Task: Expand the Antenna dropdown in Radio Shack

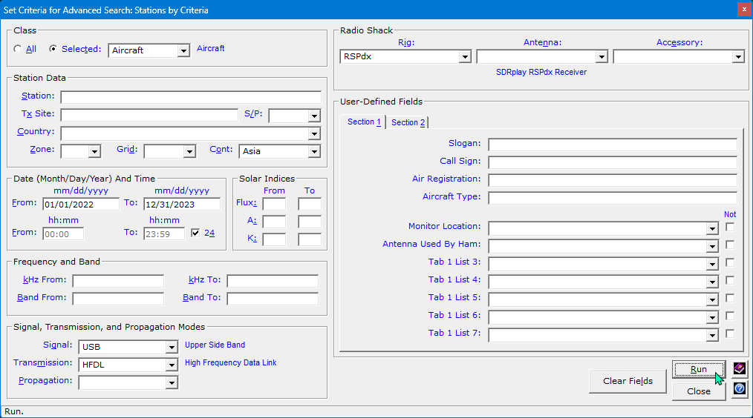Action: 602,57
